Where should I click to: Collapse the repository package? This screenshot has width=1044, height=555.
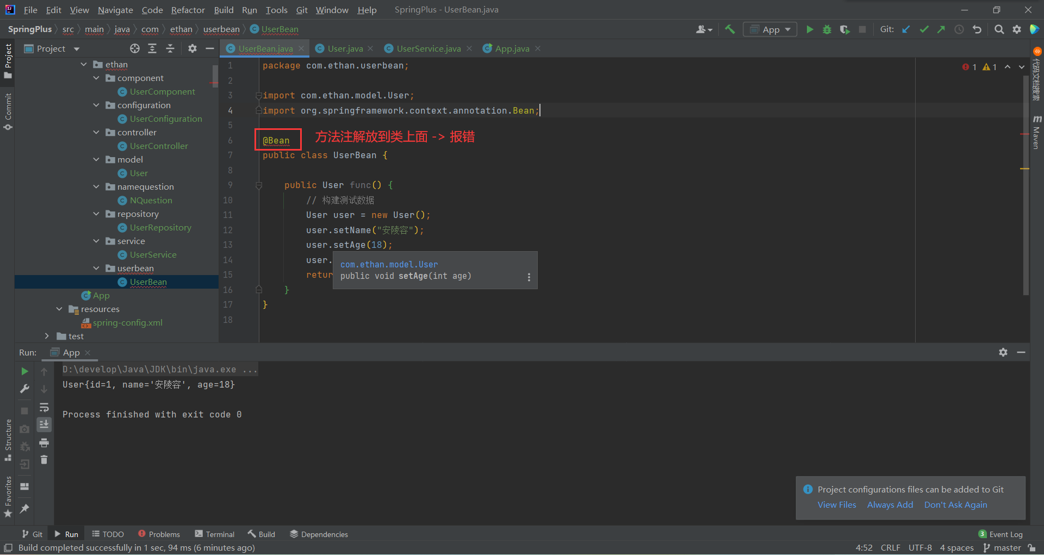pyautogui.click(x=96, y=214)
